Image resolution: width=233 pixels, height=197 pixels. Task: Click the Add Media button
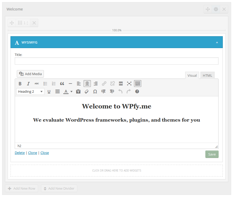30,74
